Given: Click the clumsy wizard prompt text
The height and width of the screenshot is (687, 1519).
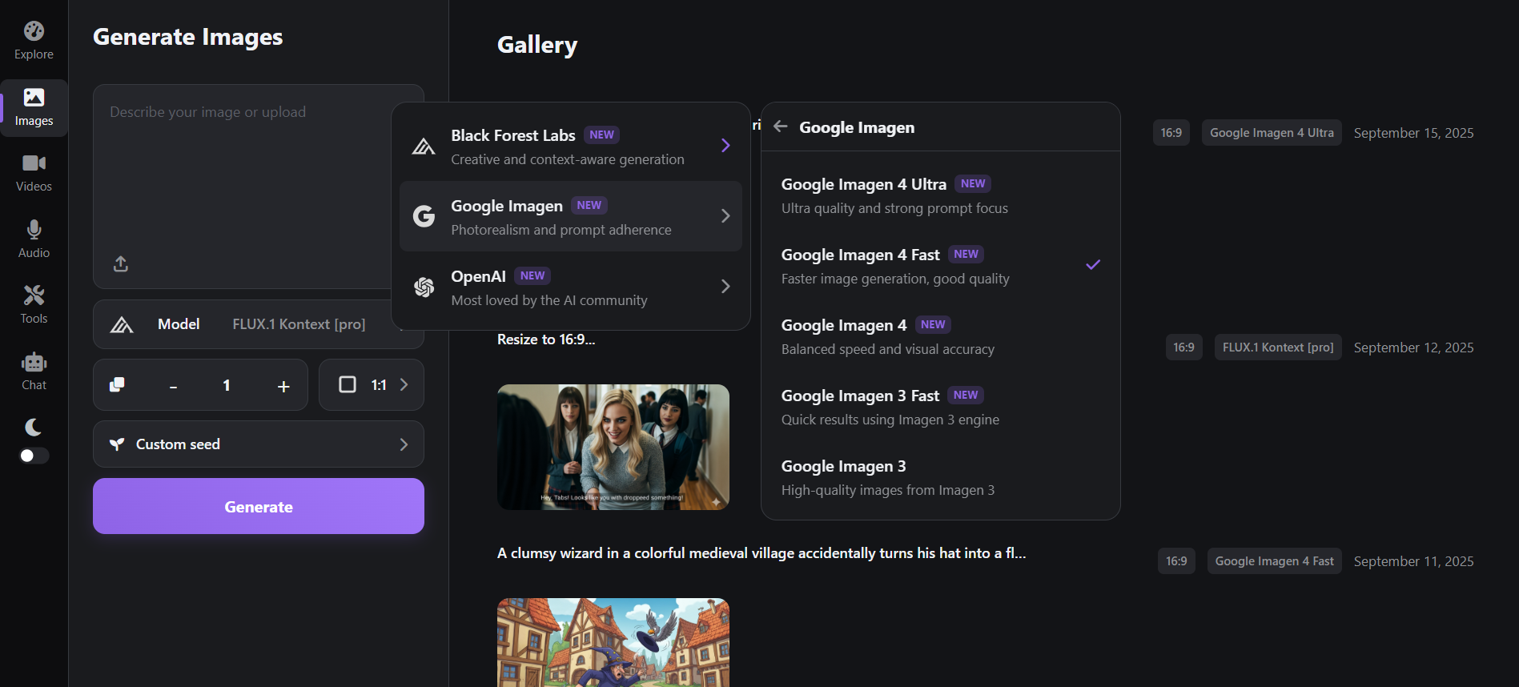Looking at the screenshot, I should click(762, 553).
